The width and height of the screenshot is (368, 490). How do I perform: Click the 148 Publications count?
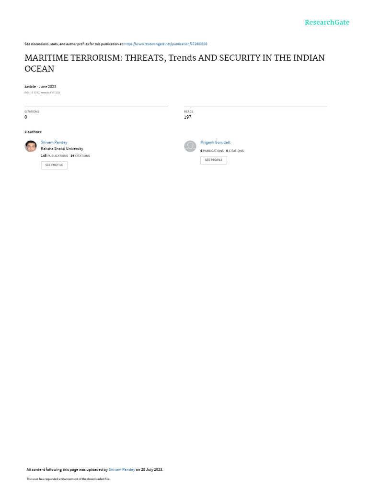coord(55,156)
